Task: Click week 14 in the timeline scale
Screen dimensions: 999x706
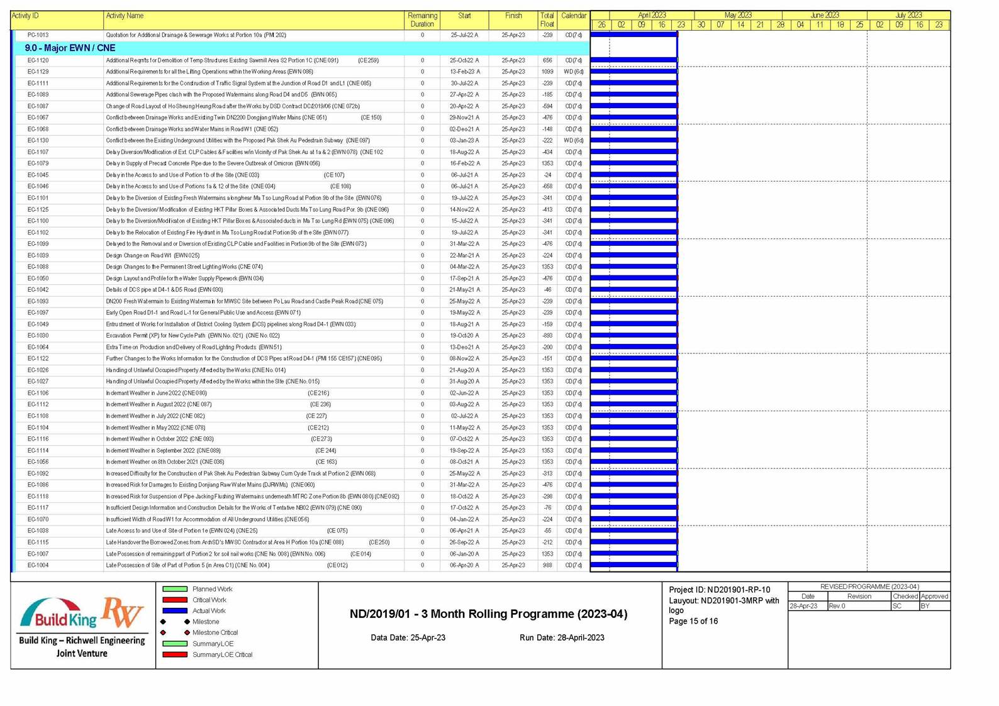Action: 740,25
